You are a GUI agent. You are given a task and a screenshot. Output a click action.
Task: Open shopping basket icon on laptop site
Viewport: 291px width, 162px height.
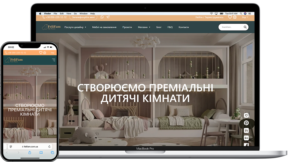235,17
